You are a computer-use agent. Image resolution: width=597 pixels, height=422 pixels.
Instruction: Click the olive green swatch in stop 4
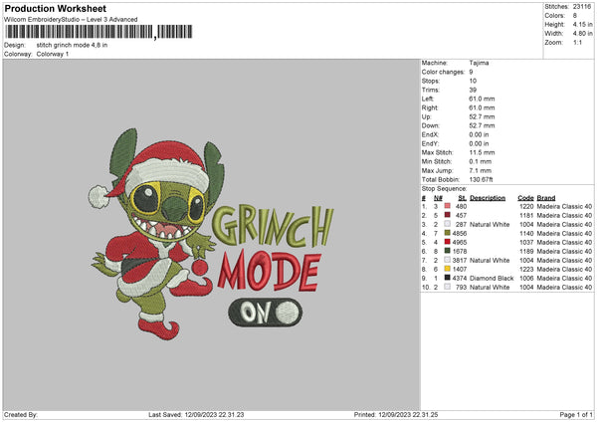pyautogui.click(x=448, y=233)
